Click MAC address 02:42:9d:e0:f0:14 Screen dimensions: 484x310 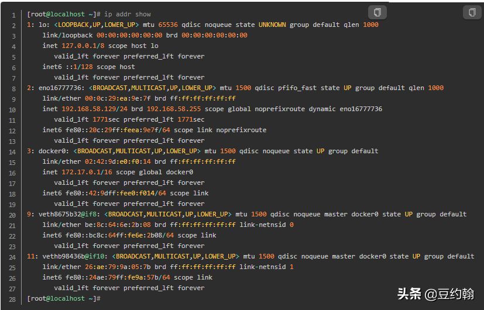(x=118, y=161)
